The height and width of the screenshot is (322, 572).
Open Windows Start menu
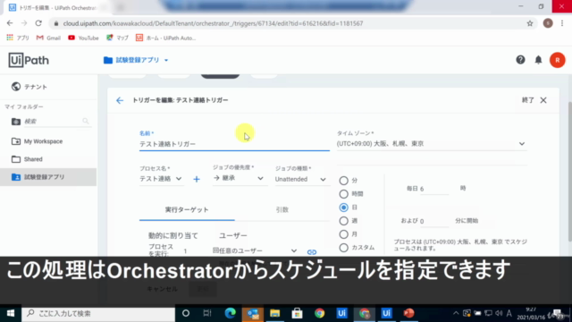point(11,313)
